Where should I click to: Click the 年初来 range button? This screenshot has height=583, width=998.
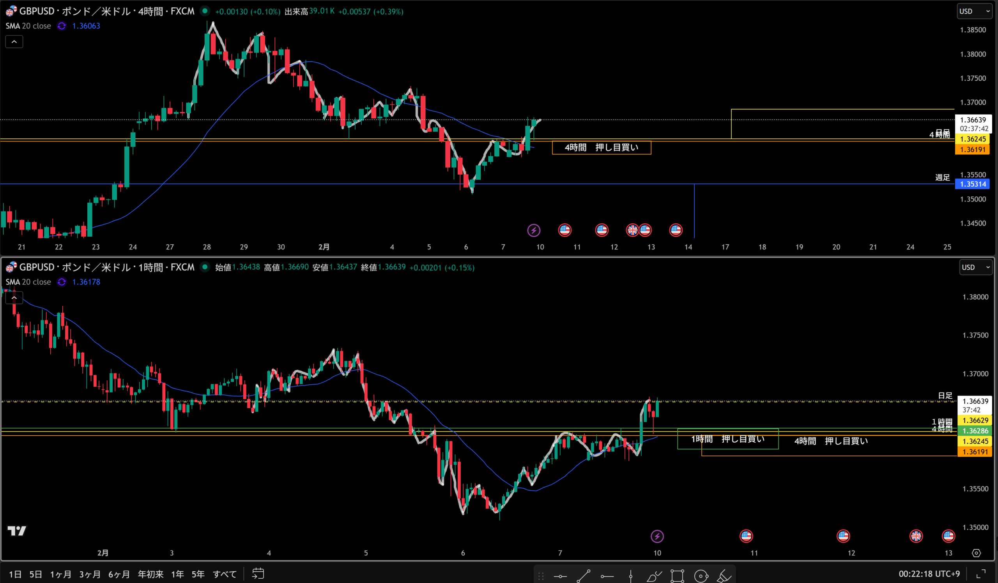(x=150, y=574)
